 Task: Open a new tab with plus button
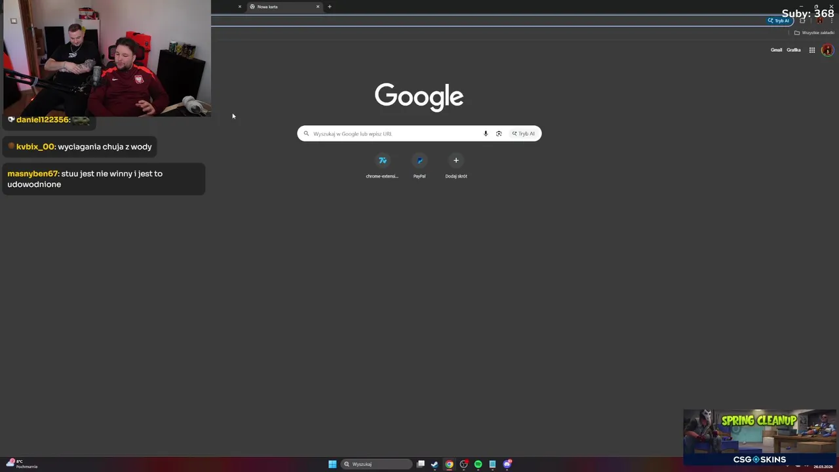tap(330, 7)
